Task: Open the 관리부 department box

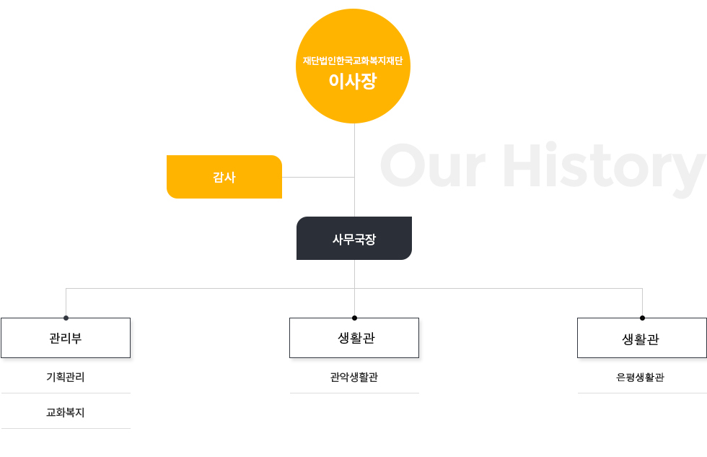Action: click(66, 338)
